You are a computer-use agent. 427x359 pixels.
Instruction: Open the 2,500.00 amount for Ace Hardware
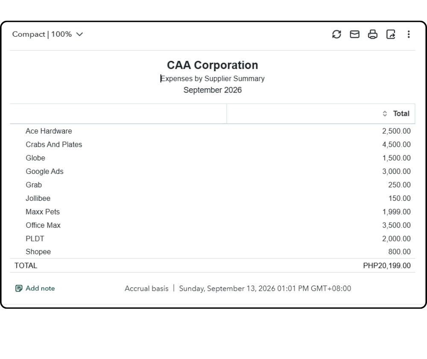tap(396, 131)
